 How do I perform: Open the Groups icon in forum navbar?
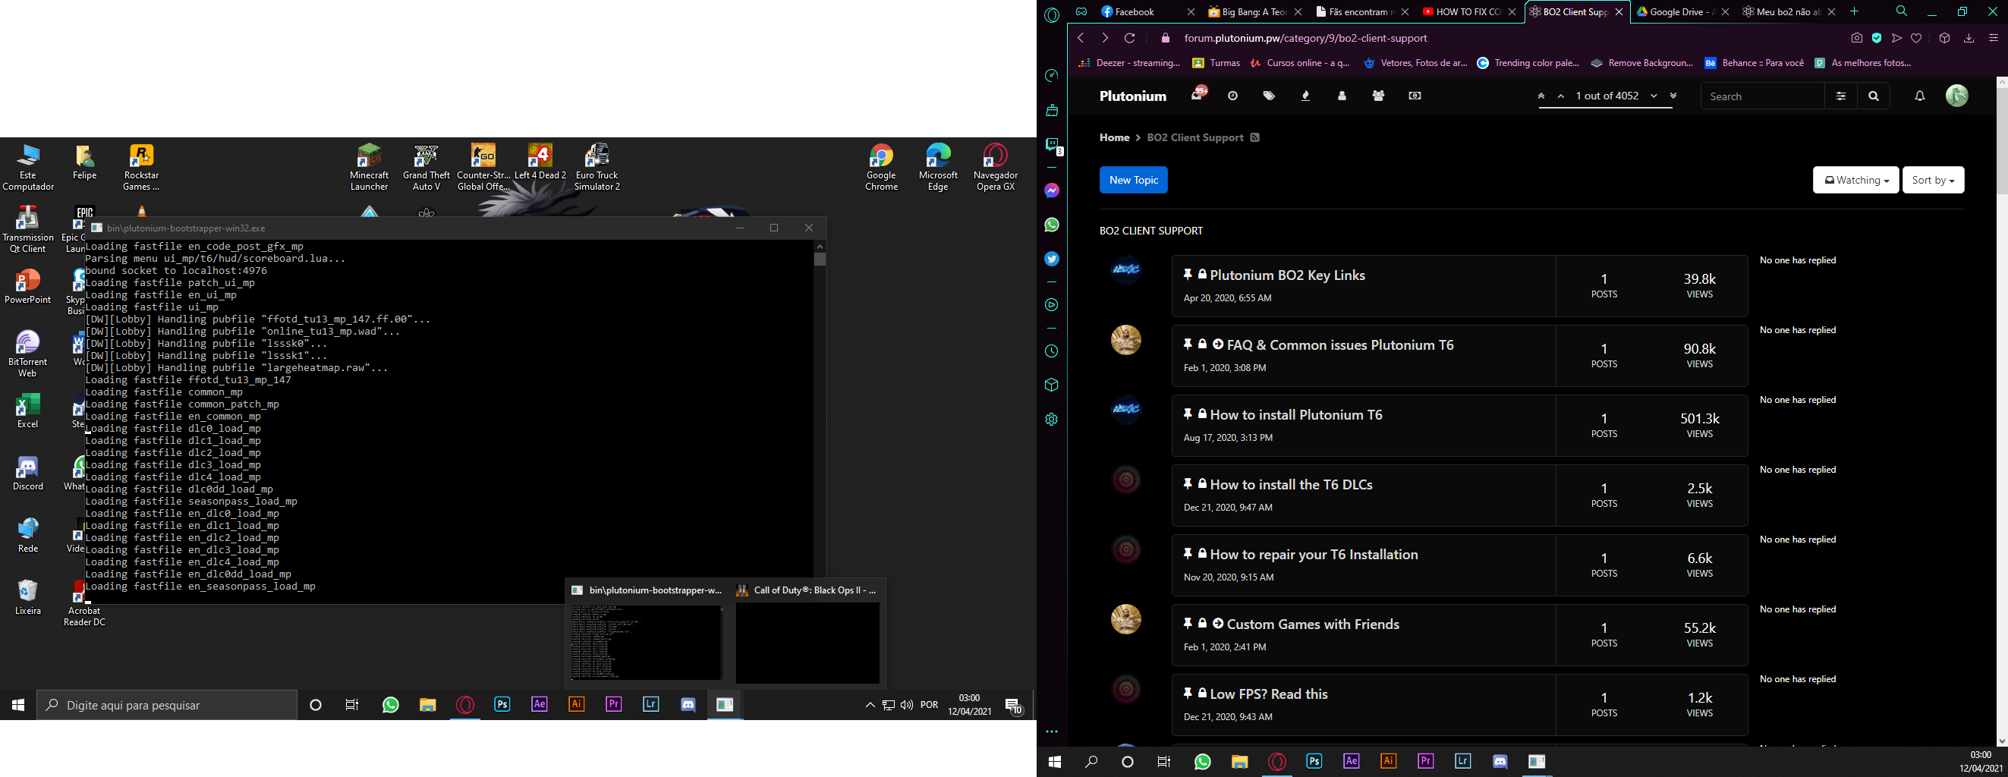1378,96
